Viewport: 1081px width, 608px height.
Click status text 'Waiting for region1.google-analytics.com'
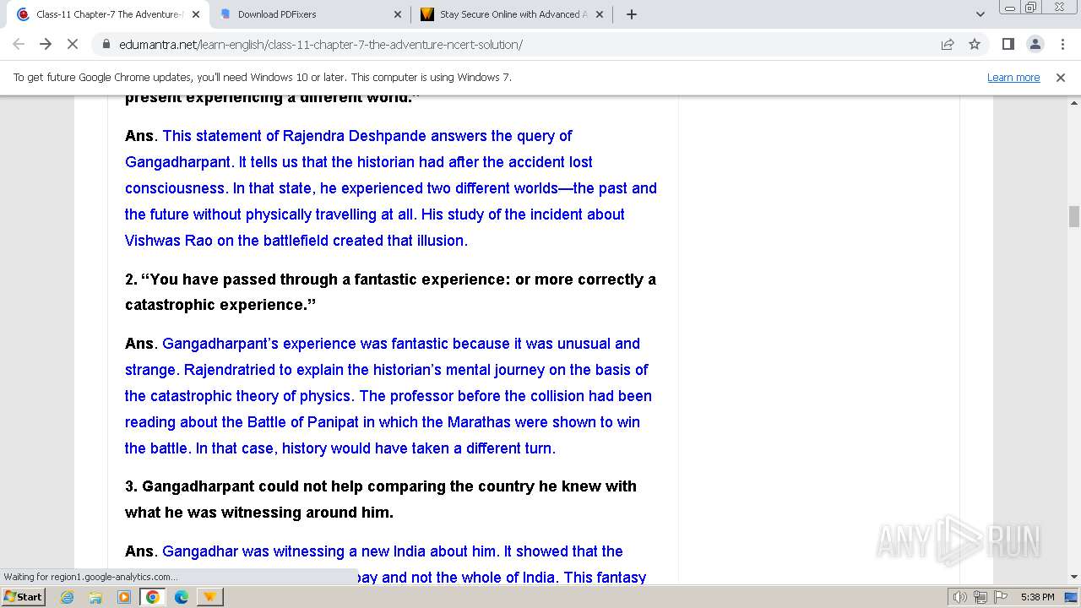coord(90,577)
